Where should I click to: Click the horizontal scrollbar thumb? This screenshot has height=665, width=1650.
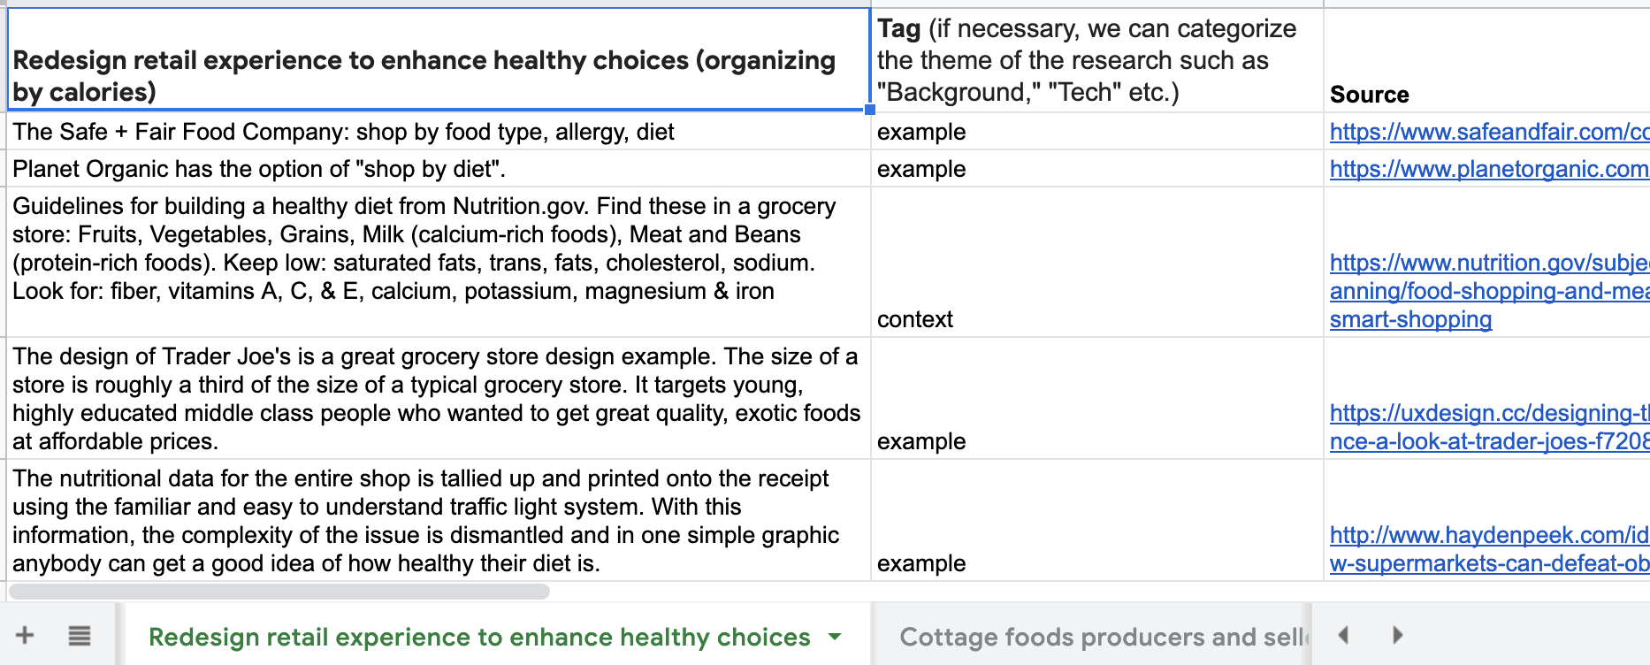[279, 591]
